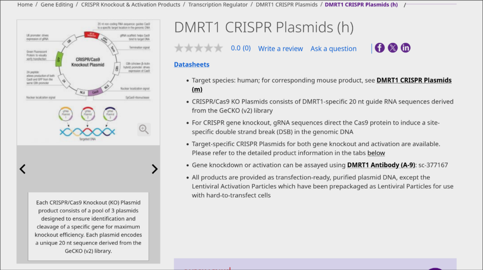This screenshot has height=270, width=483.
Task: Share product on Facebook icon
Action: [380, 48]
